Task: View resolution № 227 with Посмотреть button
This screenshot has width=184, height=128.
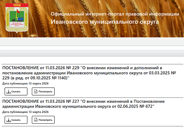Action: pyautogui.click(x=43, y=120)
